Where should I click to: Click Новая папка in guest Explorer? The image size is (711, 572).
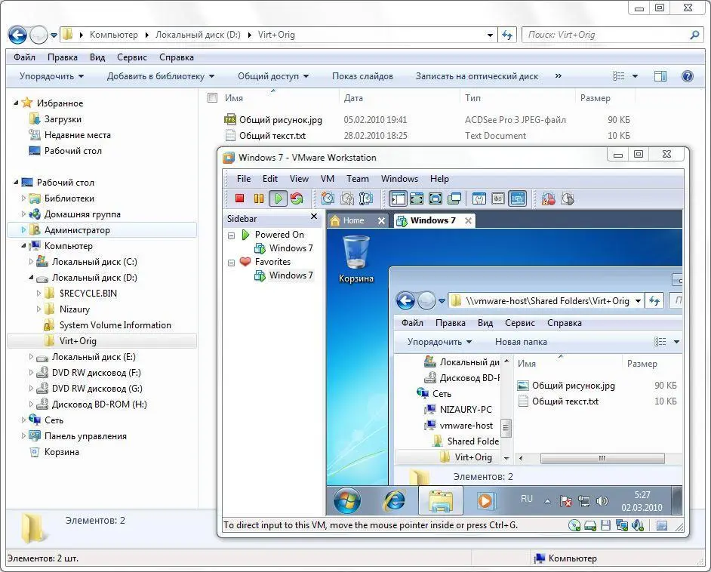pyautogui.click(x=521, y=342)
